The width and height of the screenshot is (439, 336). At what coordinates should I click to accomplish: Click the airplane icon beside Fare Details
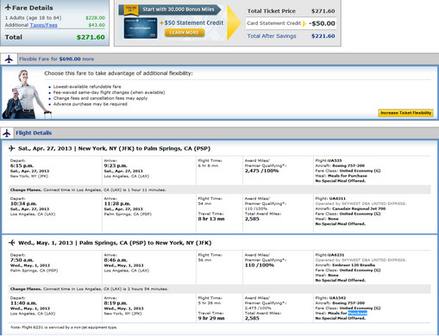8,8
